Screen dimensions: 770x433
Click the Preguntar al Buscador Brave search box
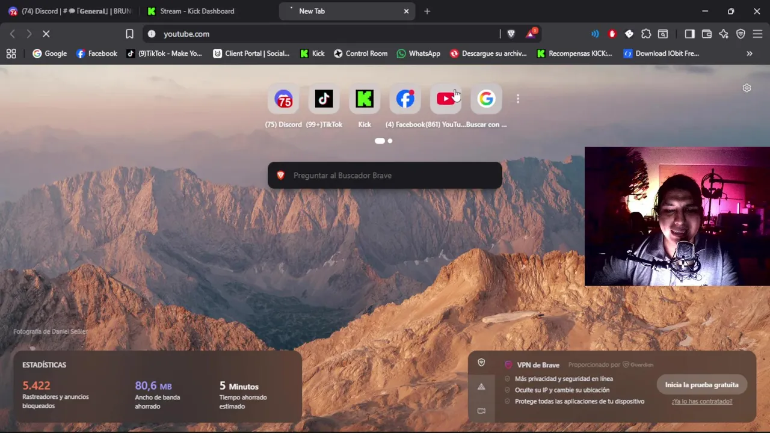[x=385, y=176]
